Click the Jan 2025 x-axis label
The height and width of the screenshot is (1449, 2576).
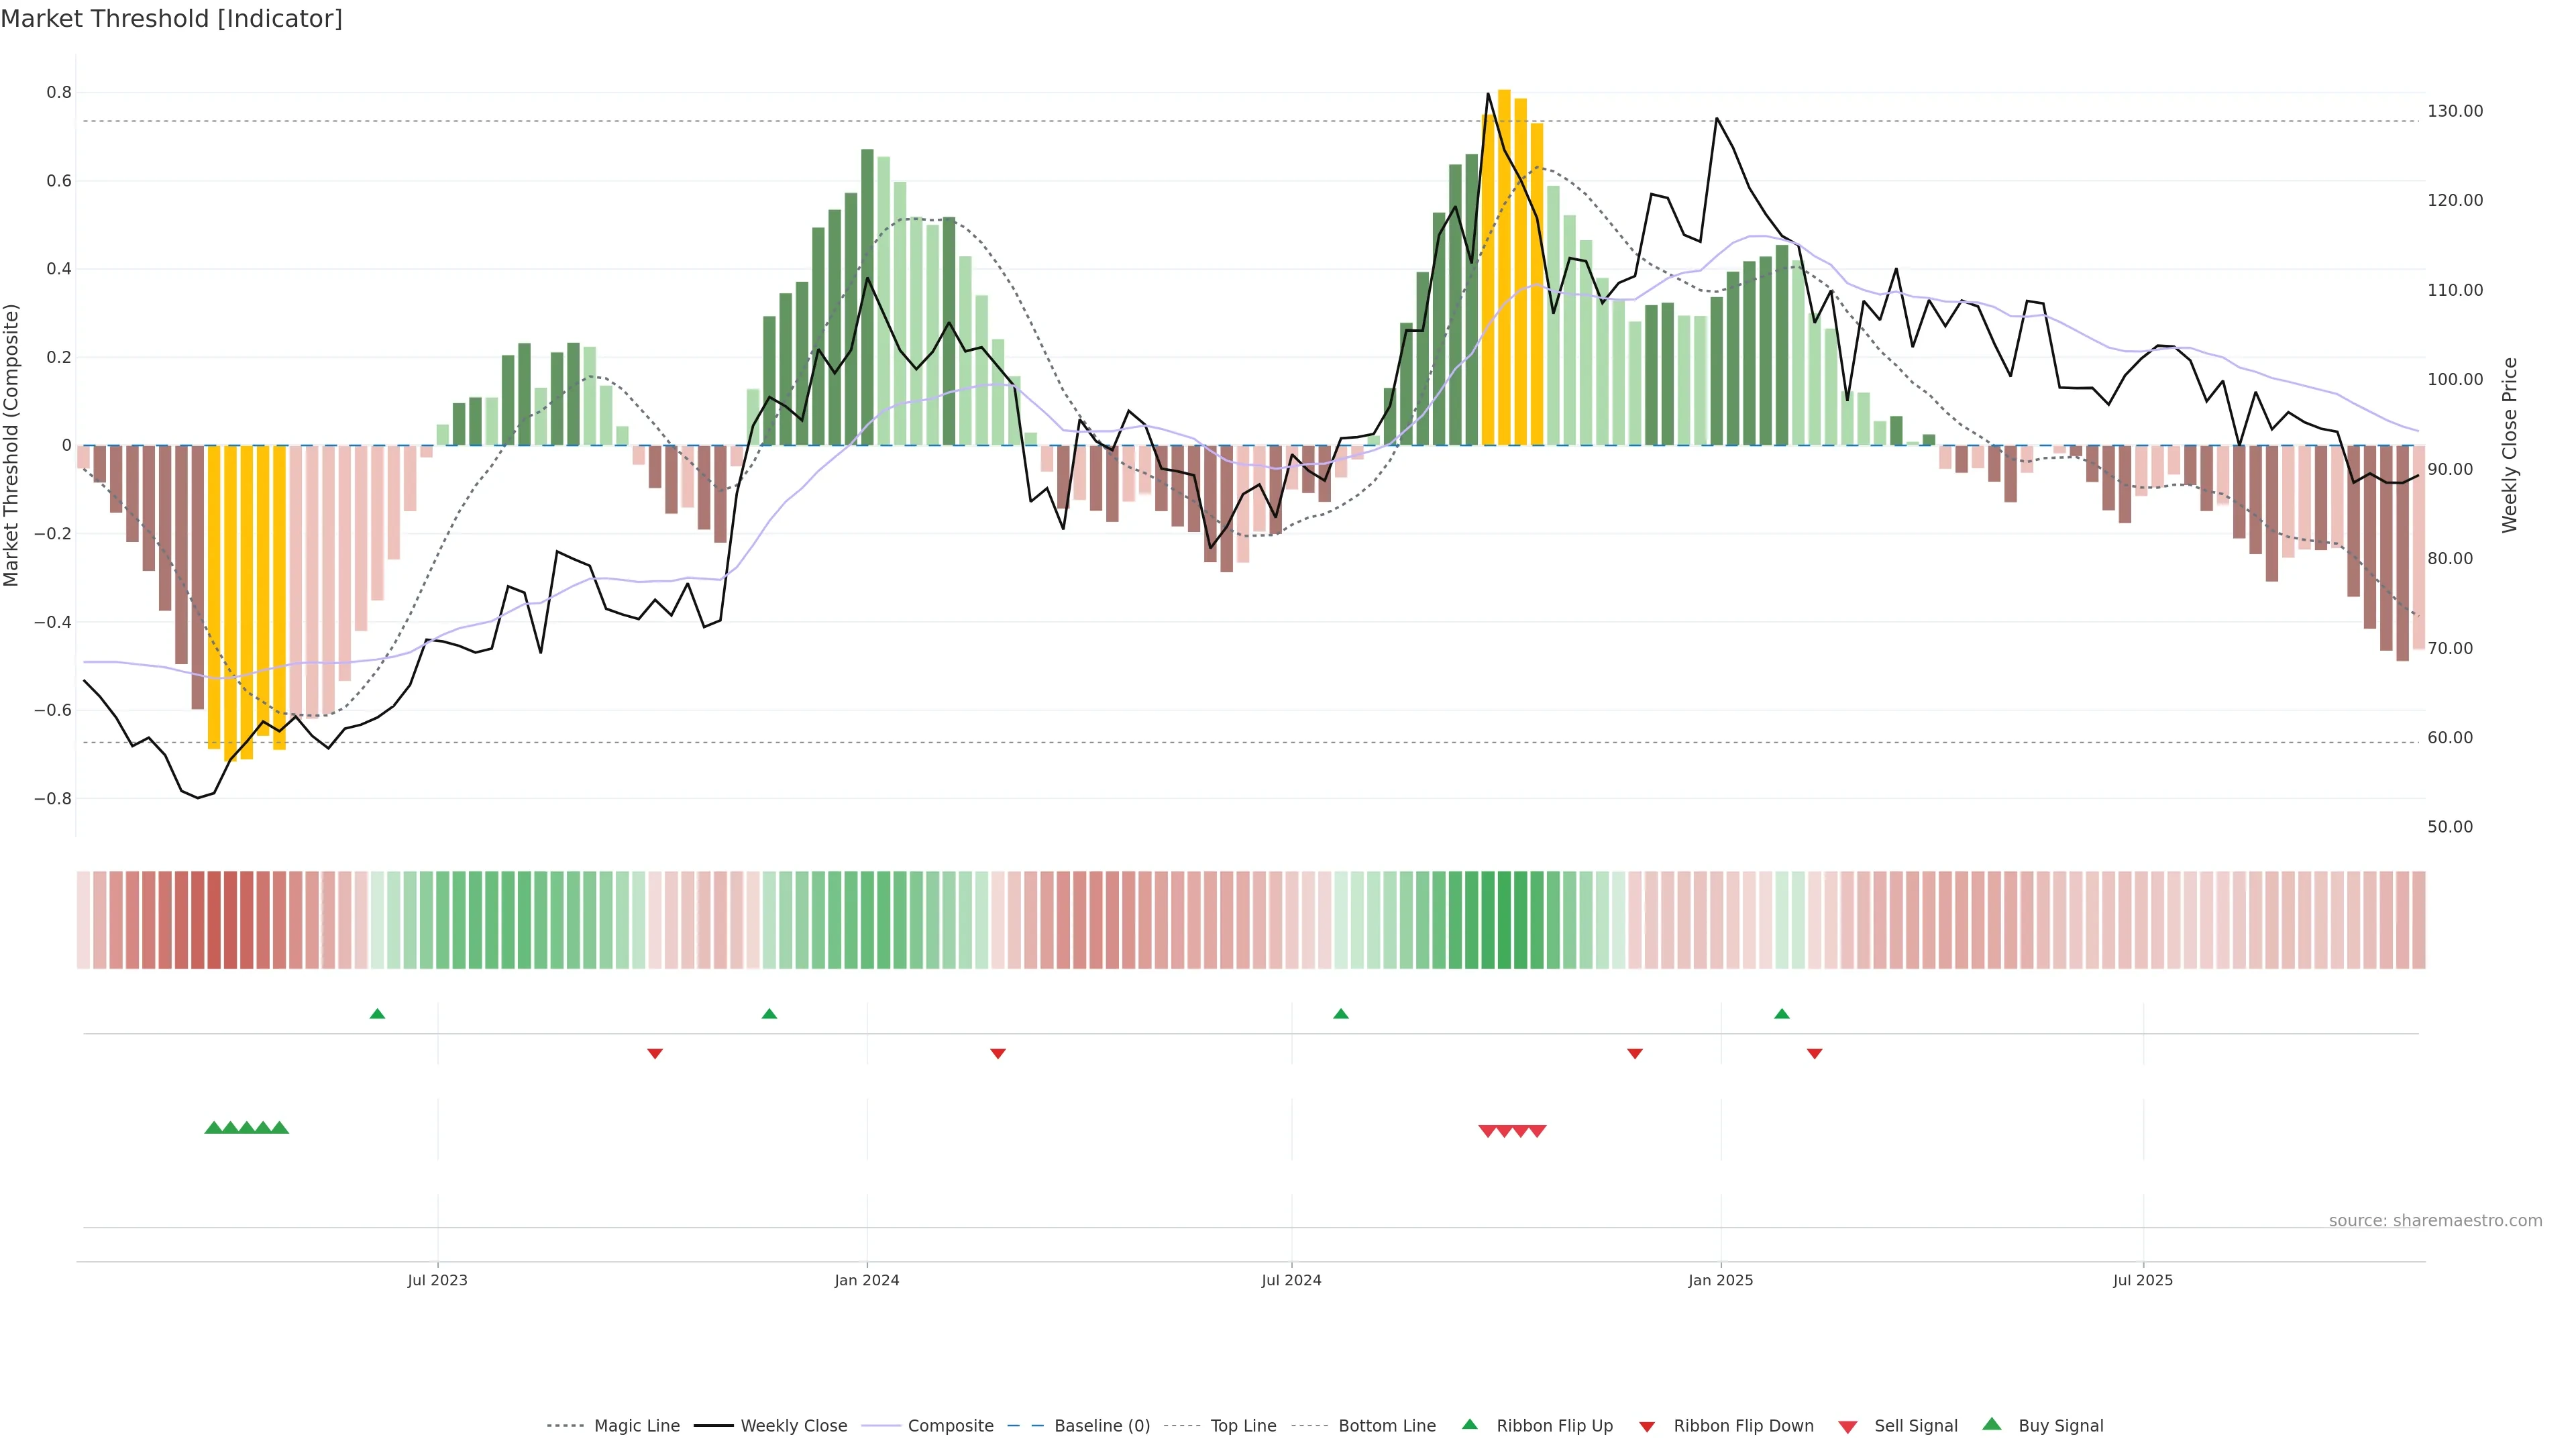1720,1281
